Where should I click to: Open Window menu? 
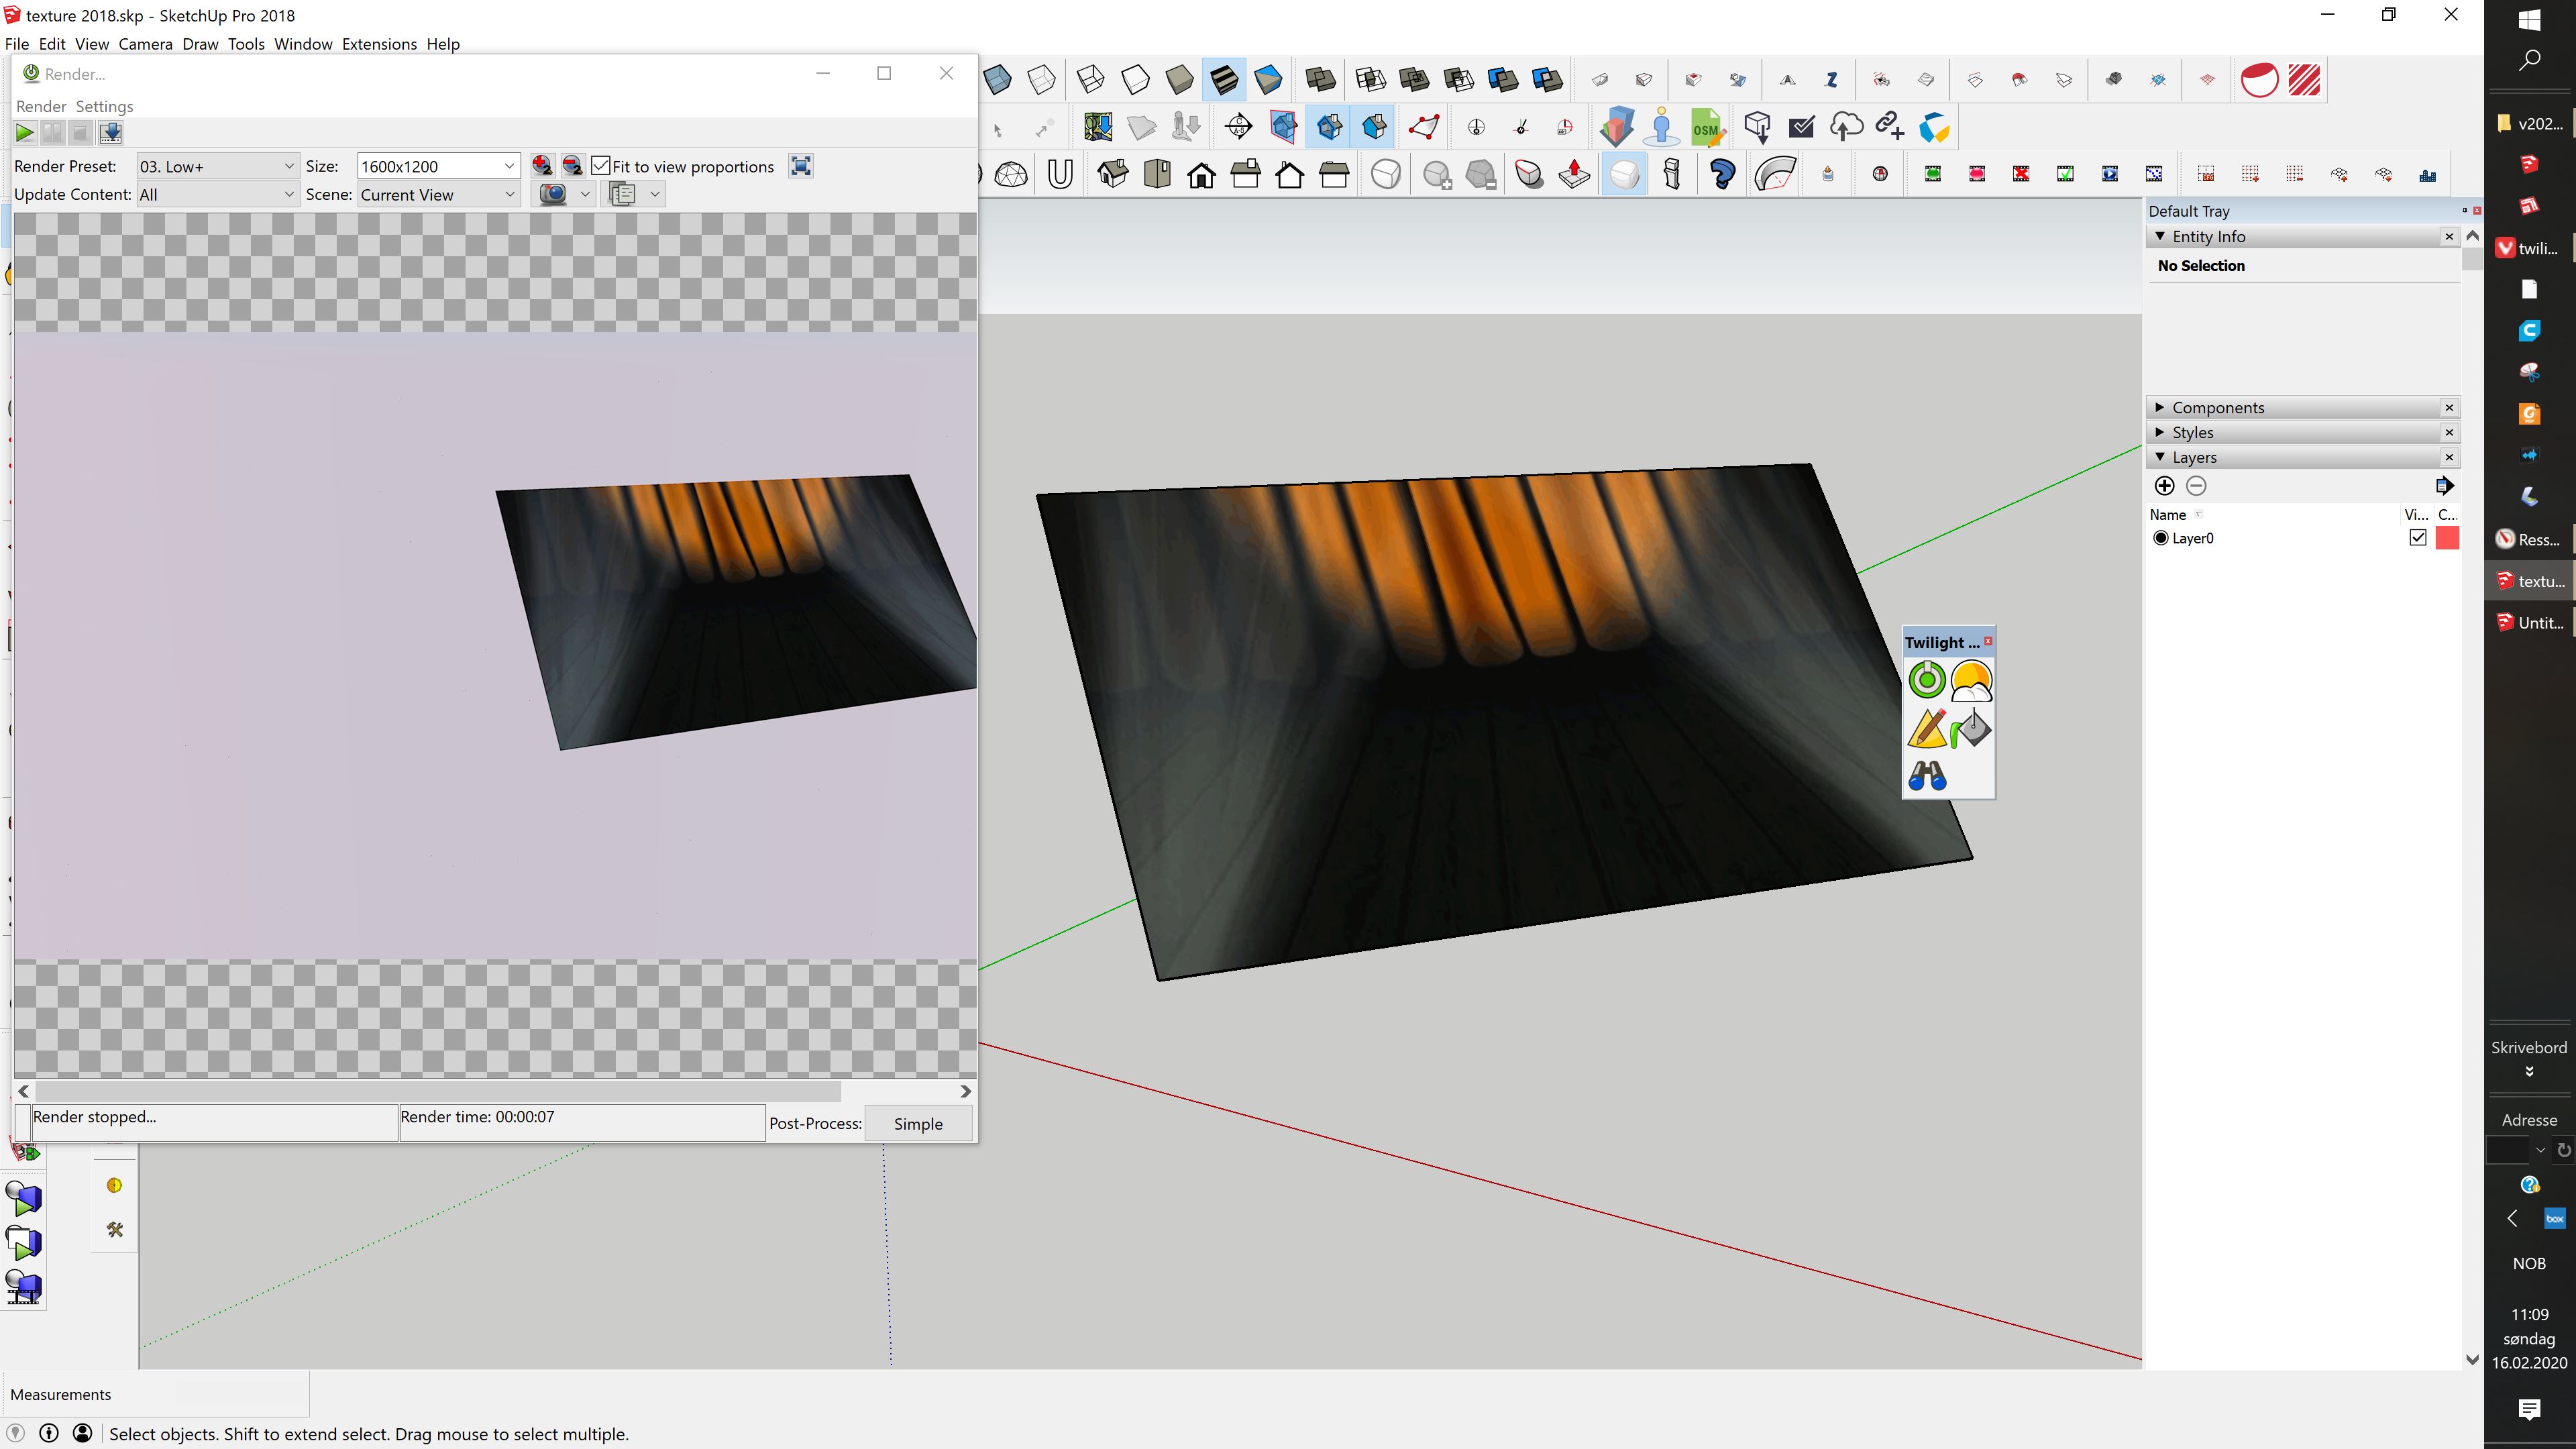(x=303, y=44)
